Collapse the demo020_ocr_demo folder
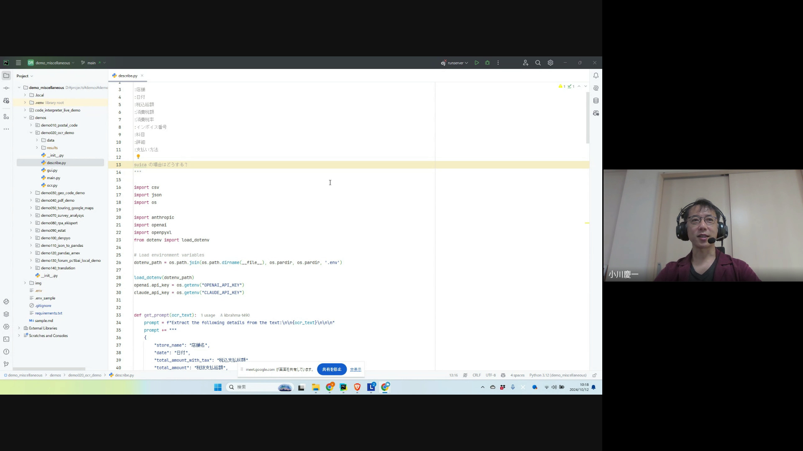This screenshot has height=451, width=803. (x=31, y=133)
